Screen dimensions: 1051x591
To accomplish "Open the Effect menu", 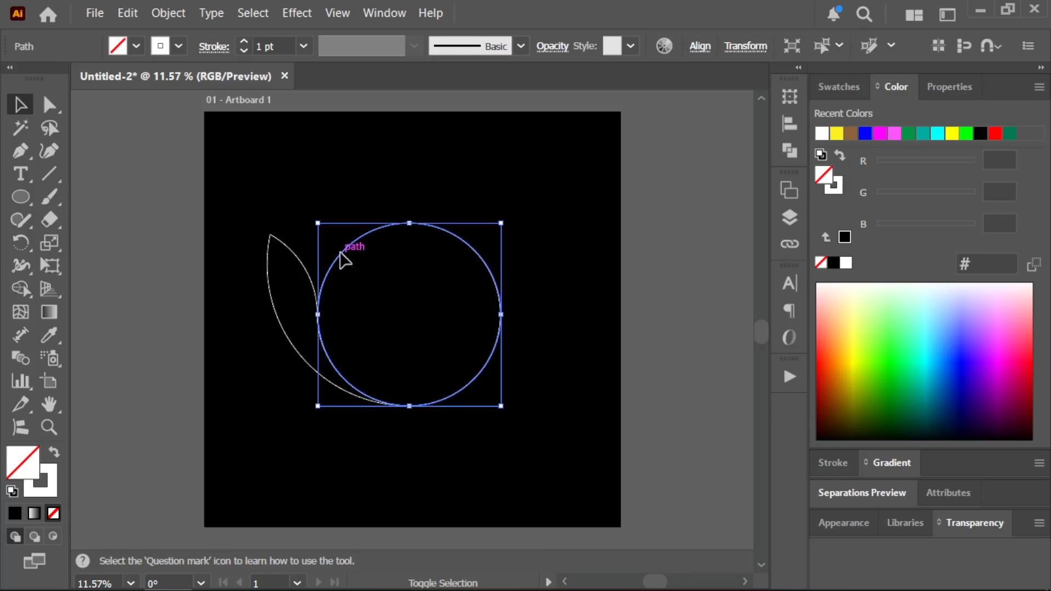I will pos(297,13).
